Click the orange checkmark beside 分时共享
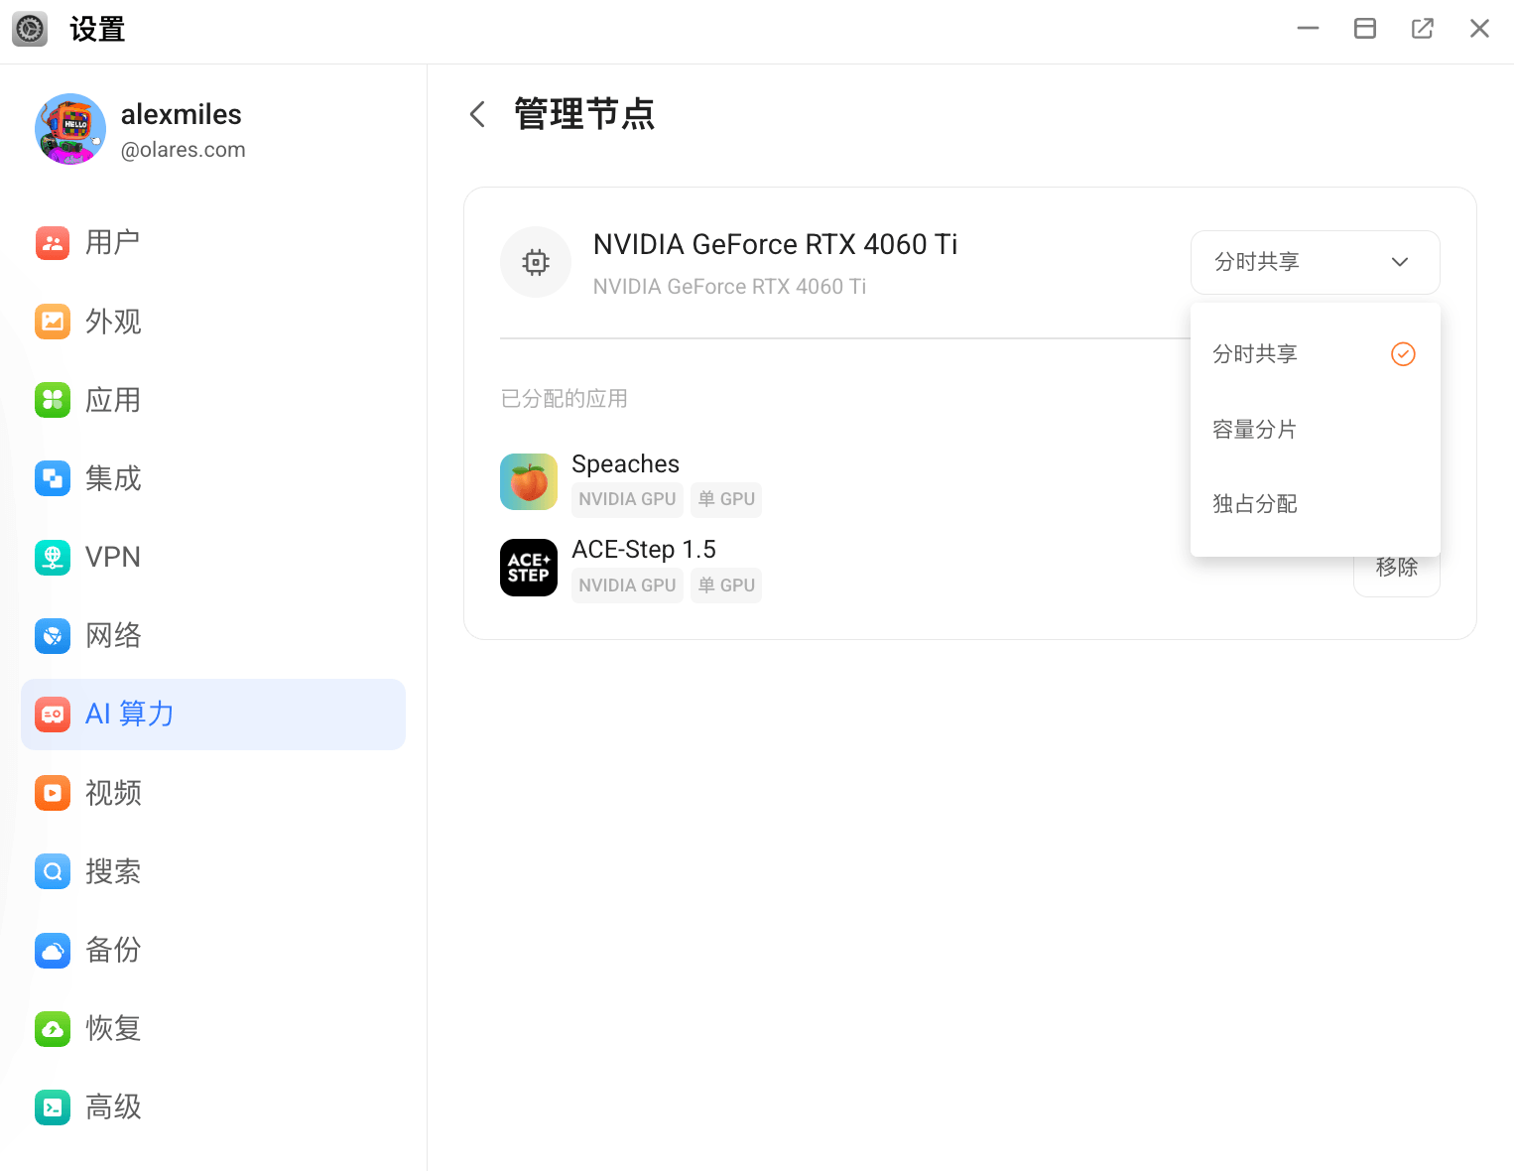 tap(1403, 354)
